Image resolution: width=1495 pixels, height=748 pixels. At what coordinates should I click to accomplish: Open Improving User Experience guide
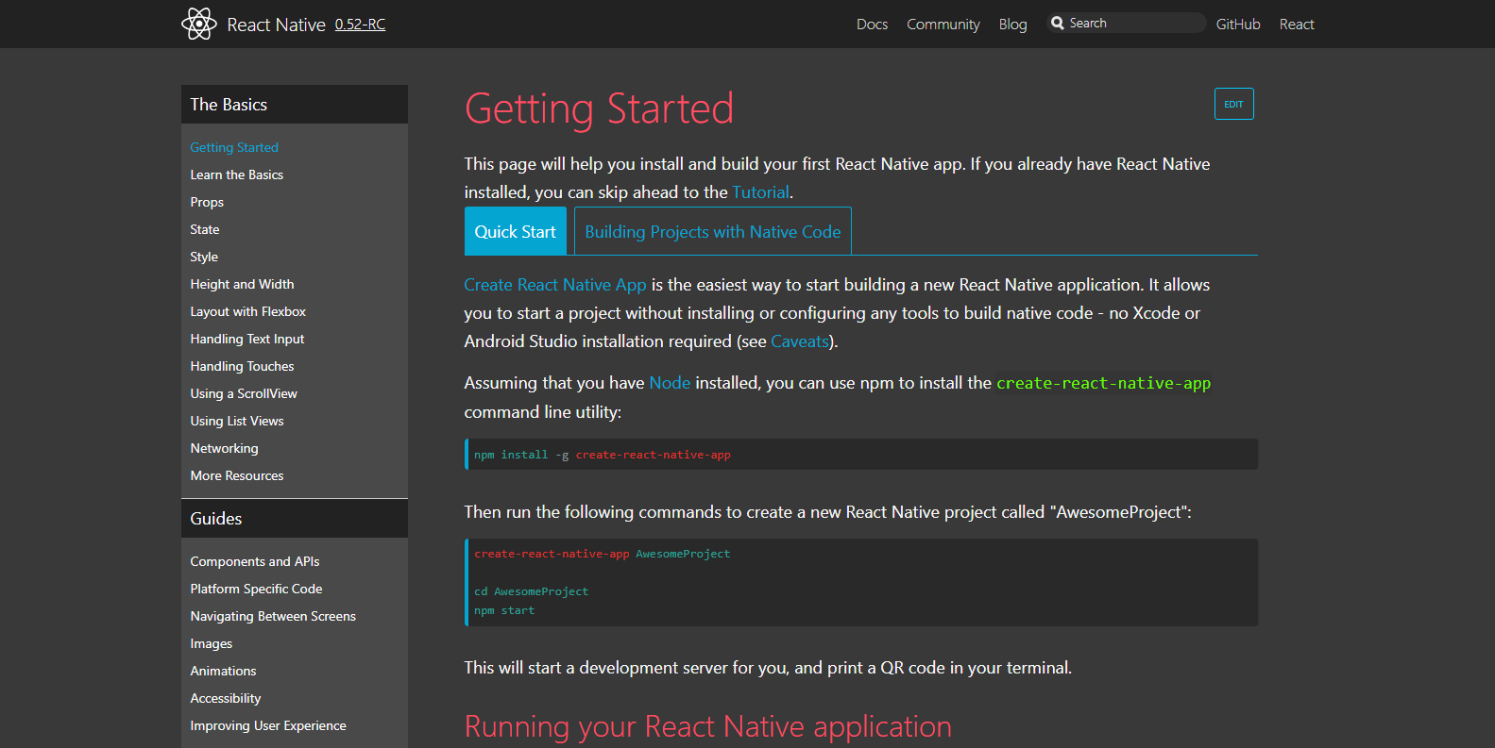point(268,725)
